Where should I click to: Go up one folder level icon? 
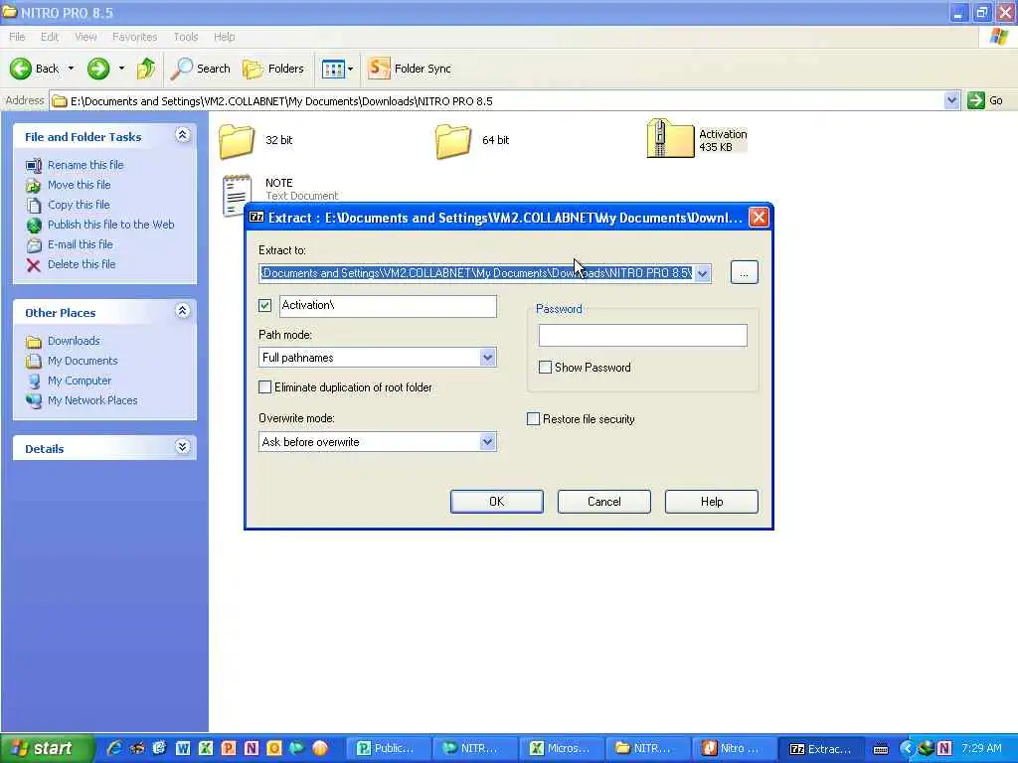point(146,69)
